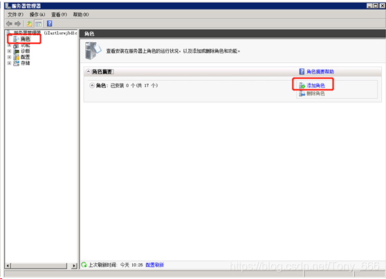Select the 角色 tree item

[x=25, y=39]
